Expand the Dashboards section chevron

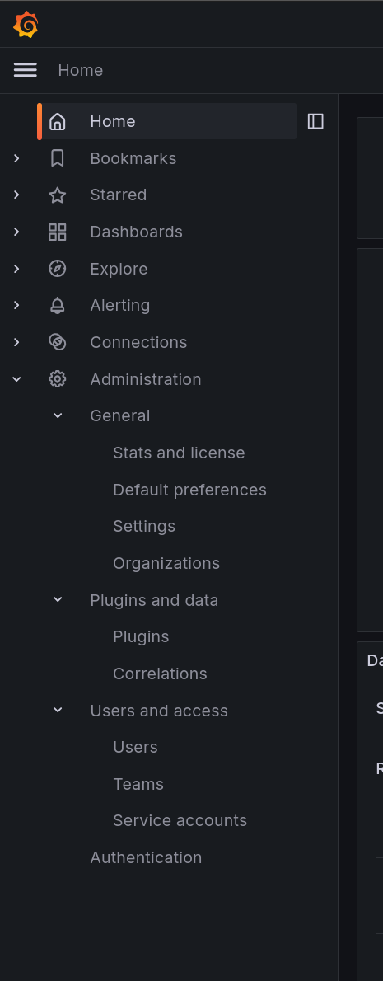coord(16,232)
